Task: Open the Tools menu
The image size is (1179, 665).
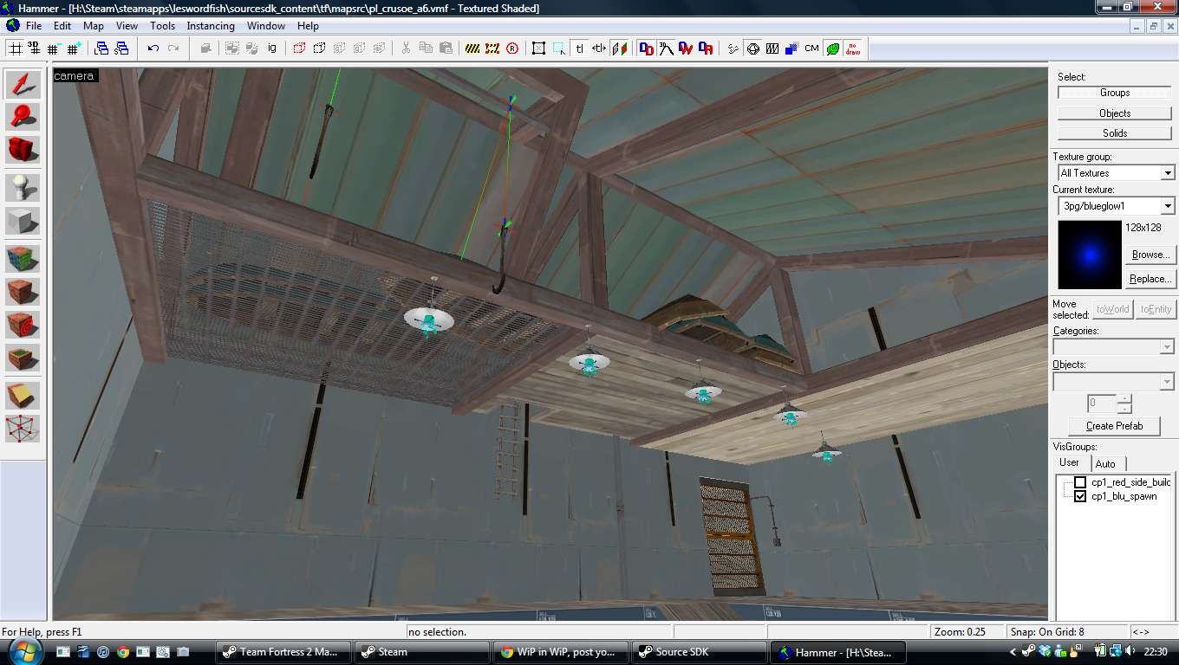Action: point(162,26)
